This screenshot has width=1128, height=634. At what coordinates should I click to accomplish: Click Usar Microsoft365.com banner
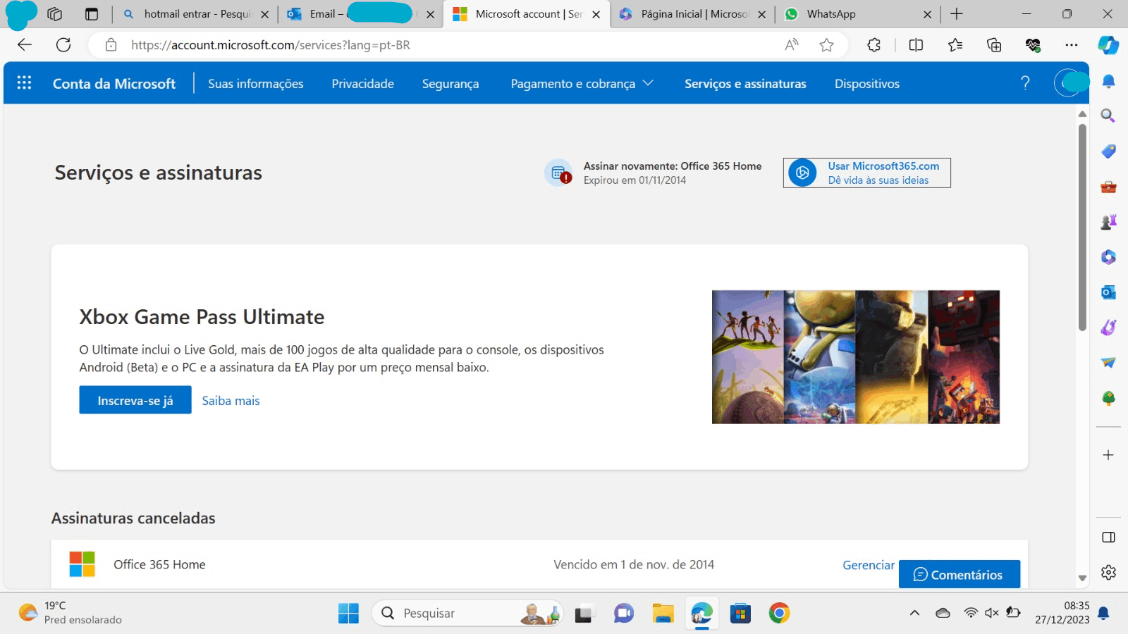tap(866, 173)
